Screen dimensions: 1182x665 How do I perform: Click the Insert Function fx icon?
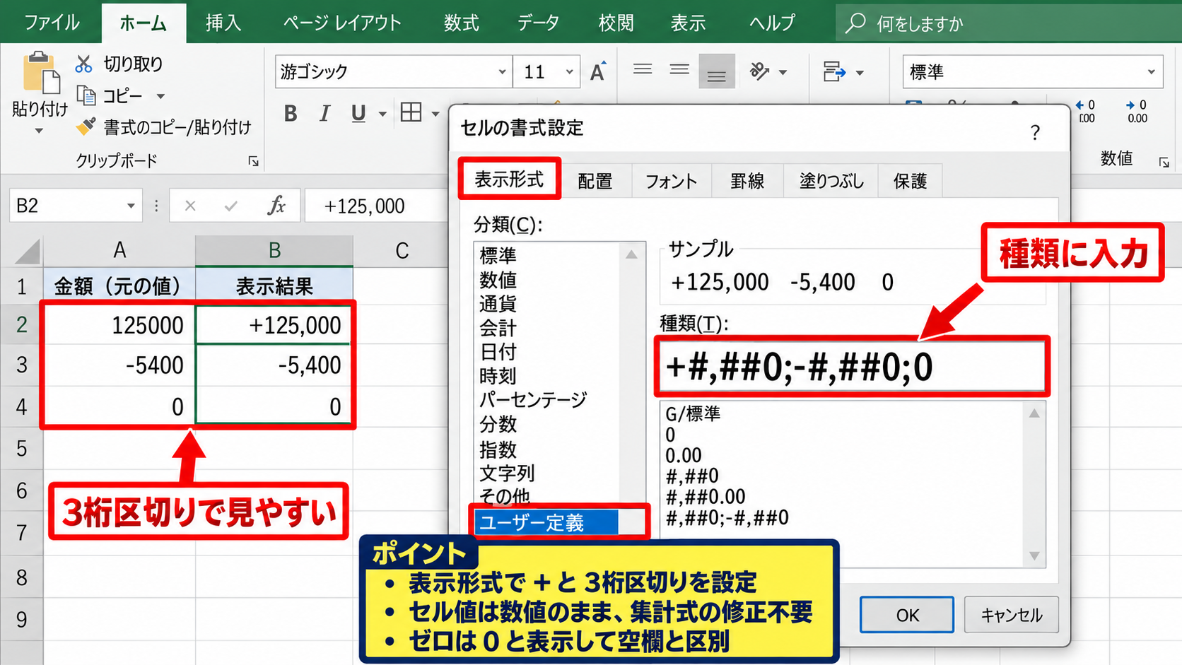276,206
